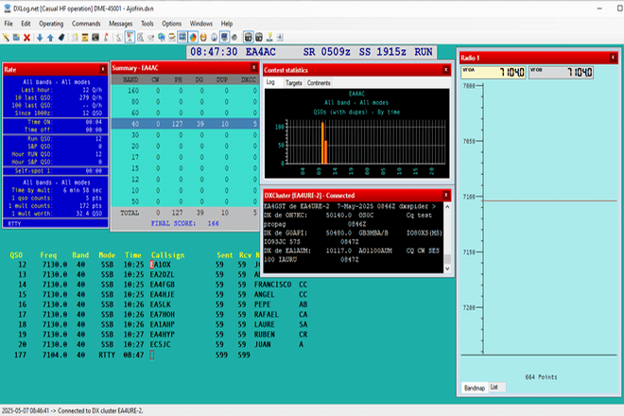Click callsign EA4FGB in the log

[x=163, y=285]
